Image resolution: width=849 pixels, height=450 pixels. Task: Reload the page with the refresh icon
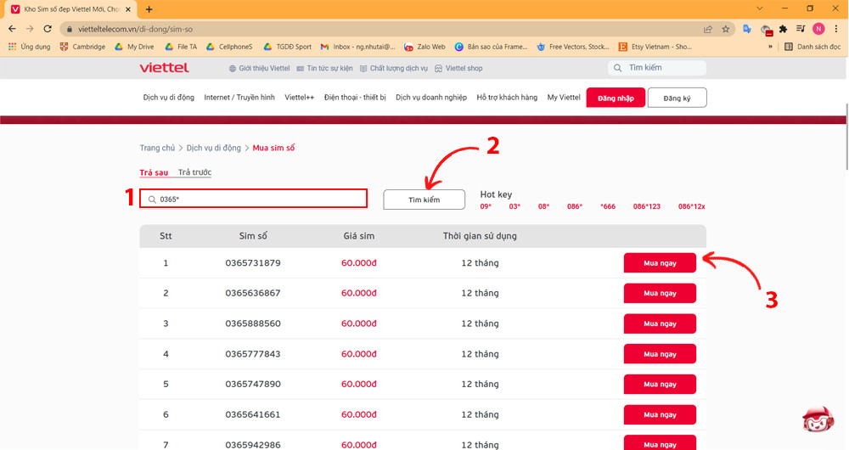[48, 29]
